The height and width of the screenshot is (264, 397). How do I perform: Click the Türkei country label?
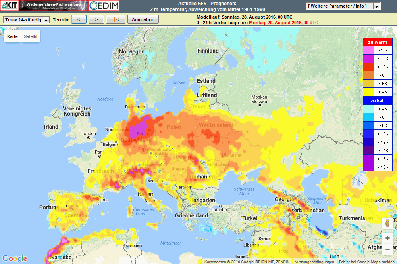point(249,218)
